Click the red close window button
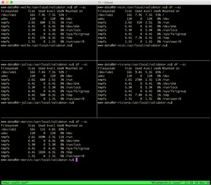 pos(3,2)
